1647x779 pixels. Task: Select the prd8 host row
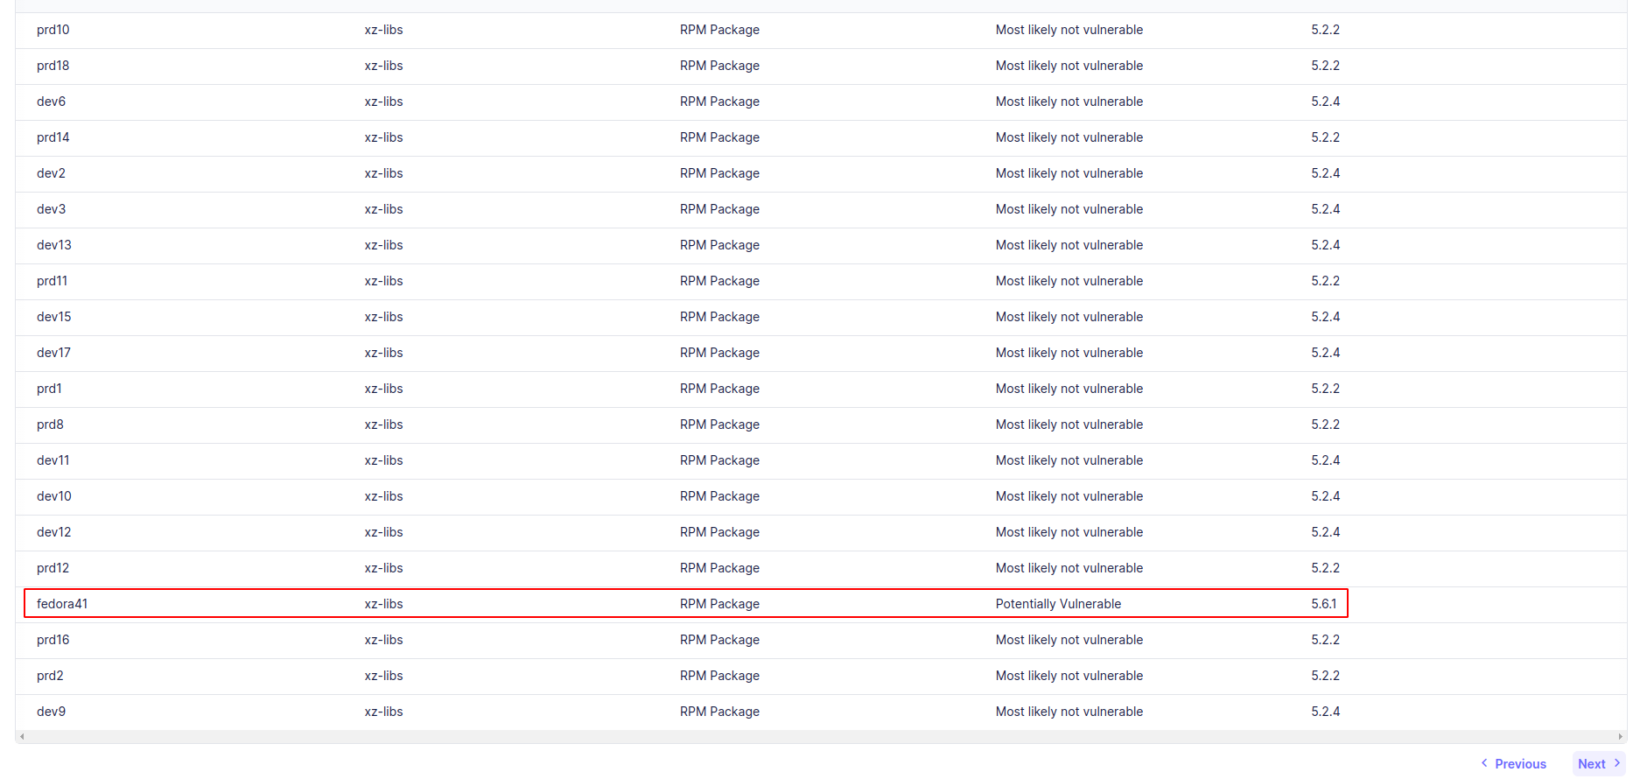tap(51, 425)
